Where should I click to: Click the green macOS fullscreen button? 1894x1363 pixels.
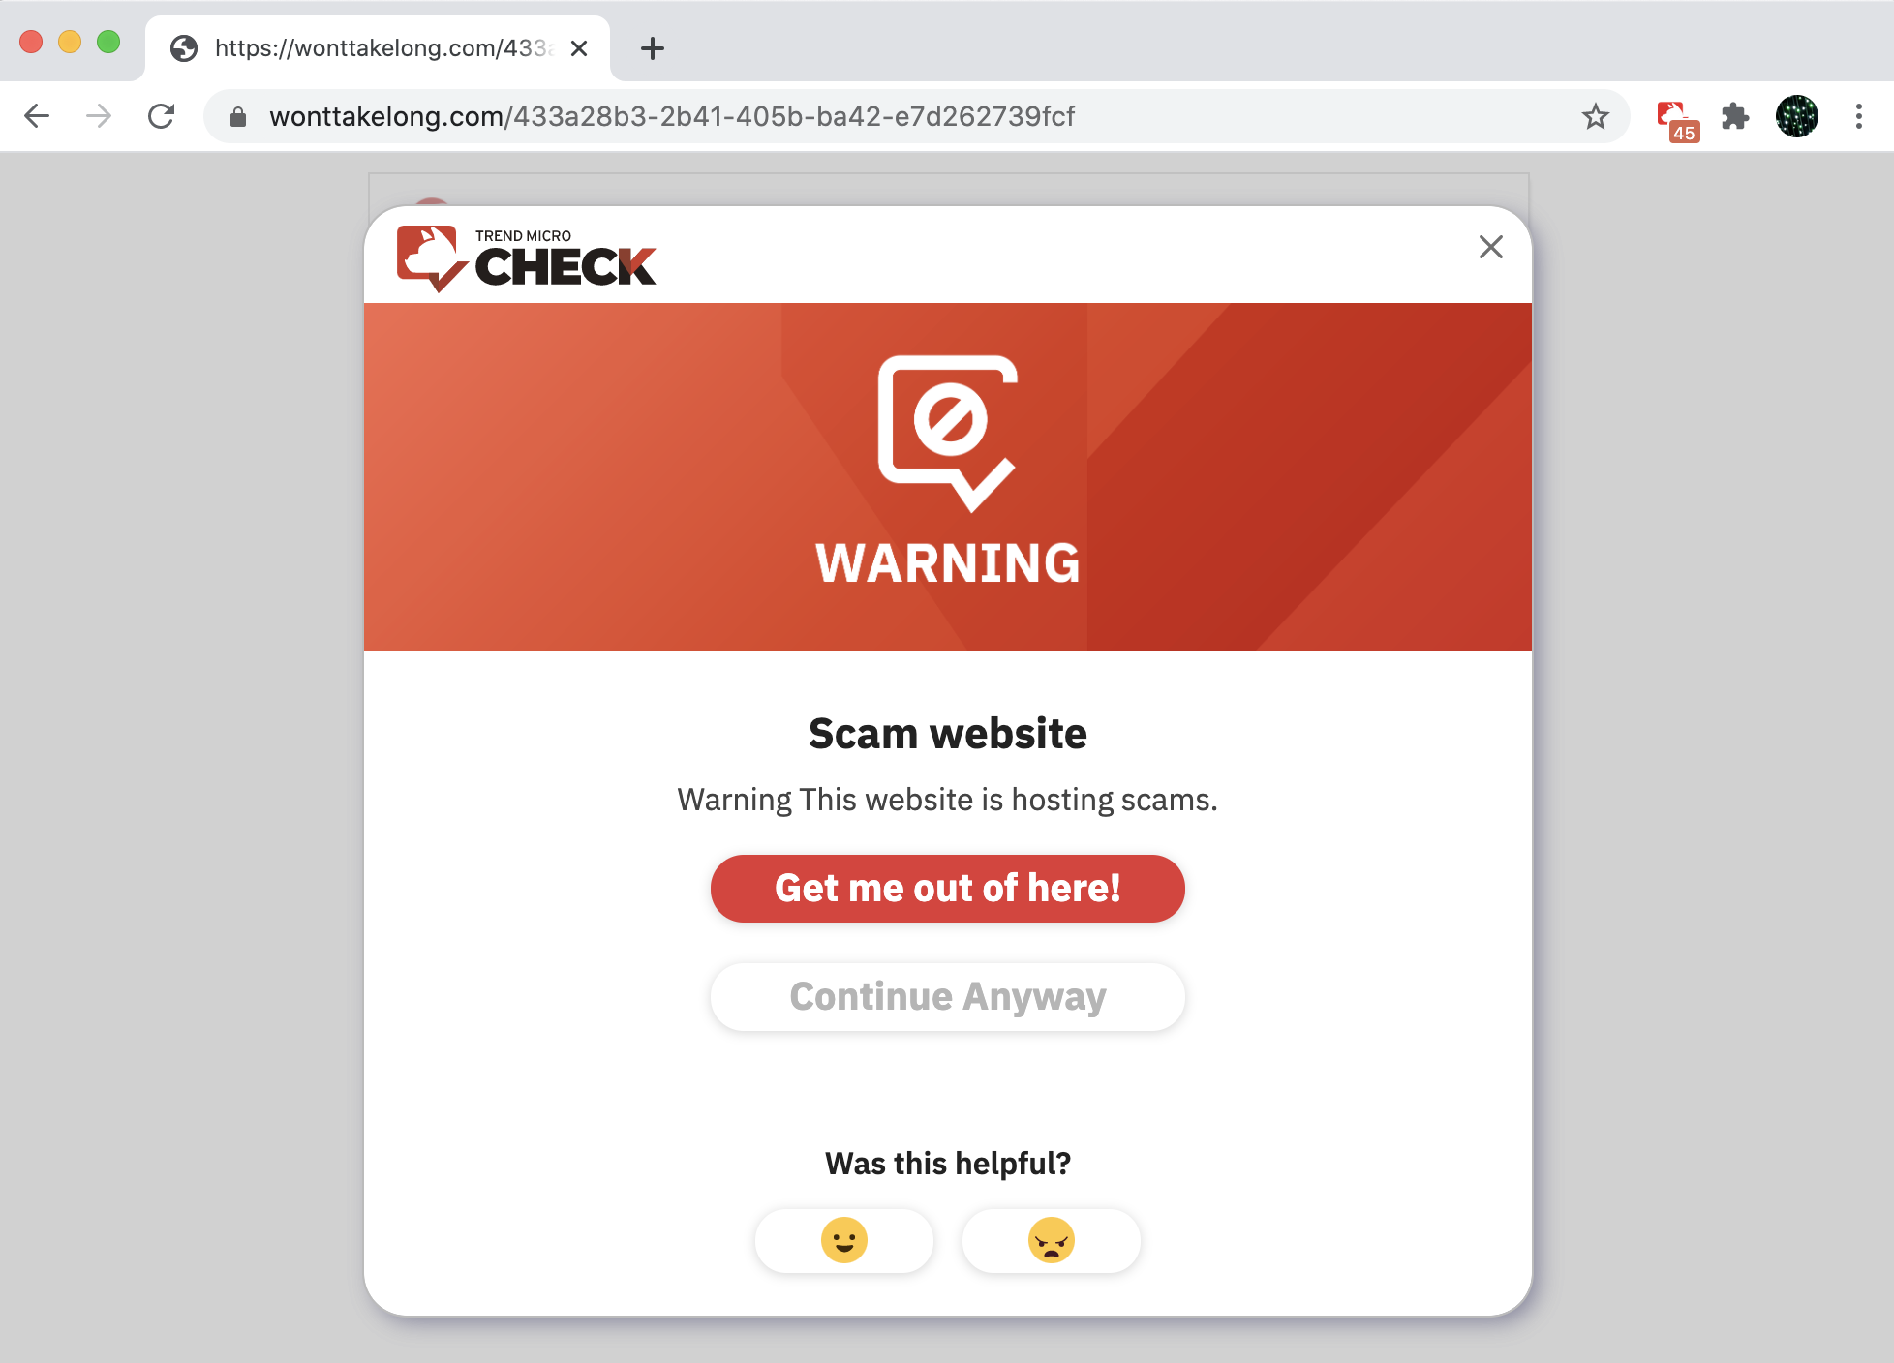pyautogui.click(x=108, y=42)
